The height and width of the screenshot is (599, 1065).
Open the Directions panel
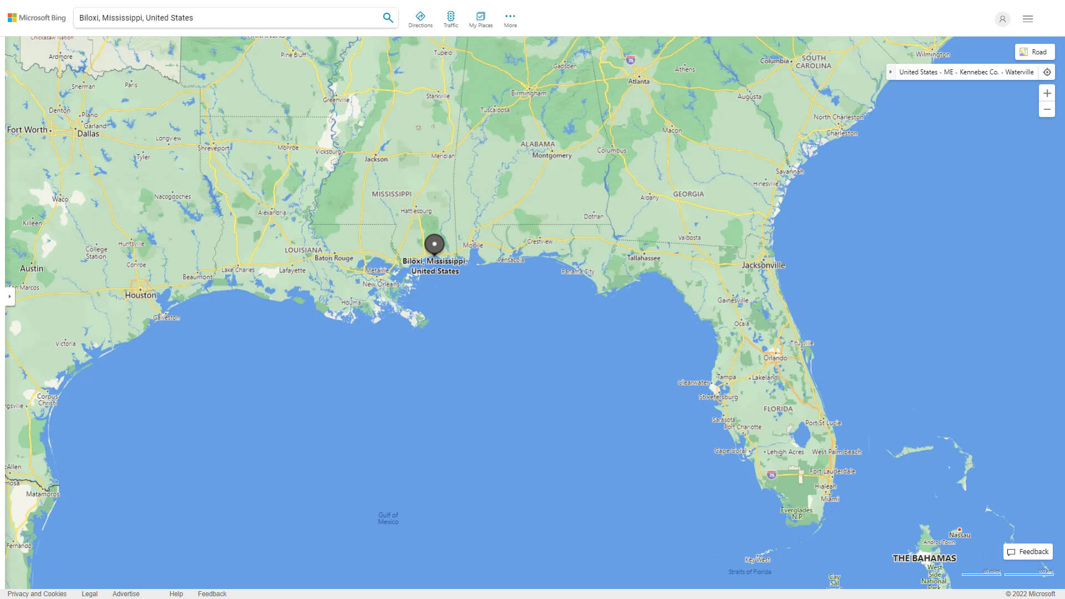[x=420, y=19]
